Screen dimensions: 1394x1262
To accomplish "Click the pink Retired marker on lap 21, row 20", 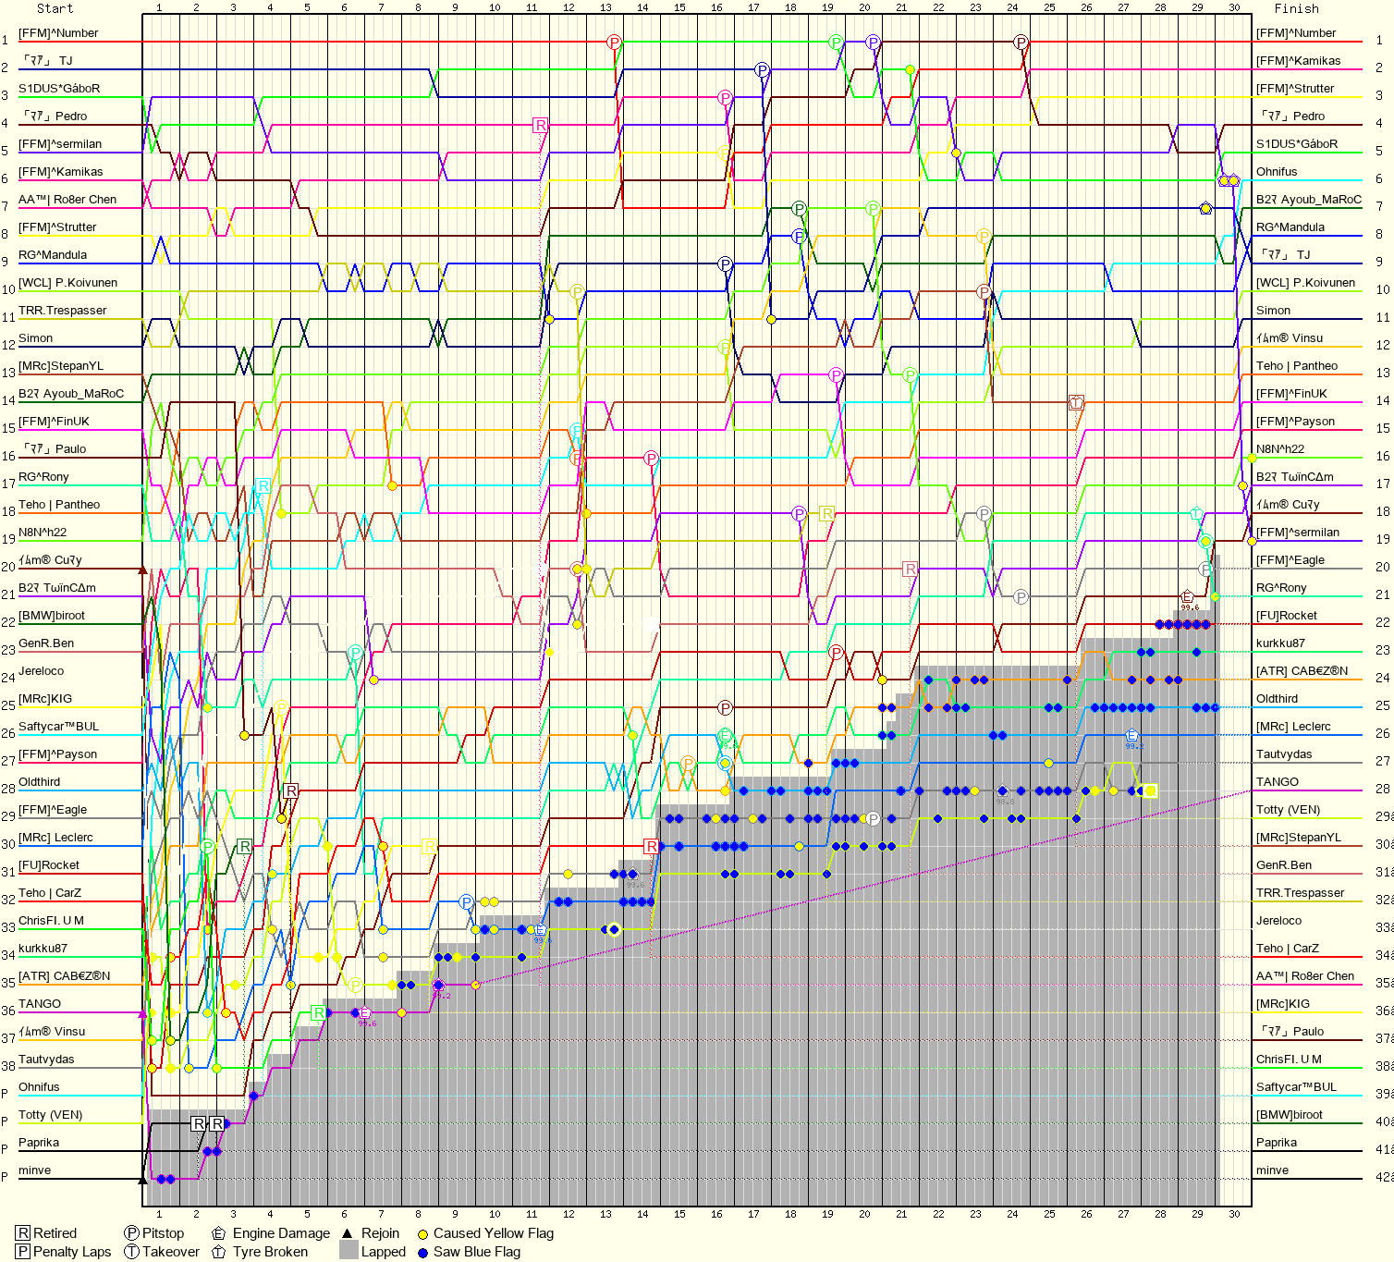I will pyautogui.click(x=910, y=569).
